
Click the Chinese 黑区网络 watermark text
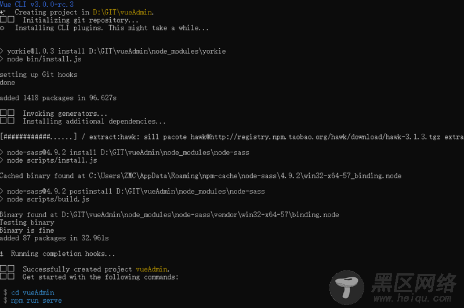[414, 283]
